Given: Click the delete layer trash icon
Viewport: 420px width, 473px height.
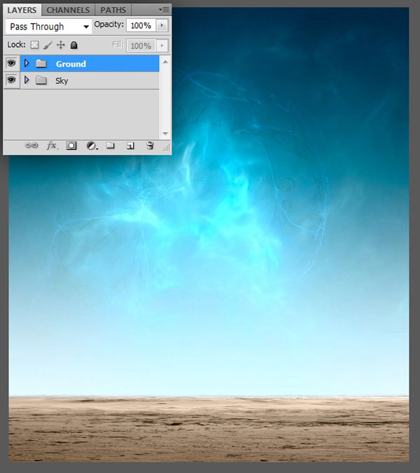Looking at the screenshot, I should 150,146.
